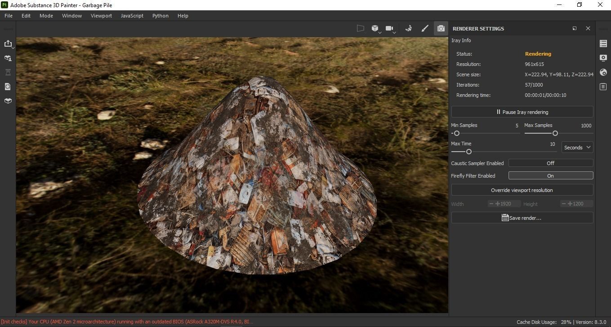Click the Iray Info heading
This screenshot has width=611, height=327.
(461, 40)
